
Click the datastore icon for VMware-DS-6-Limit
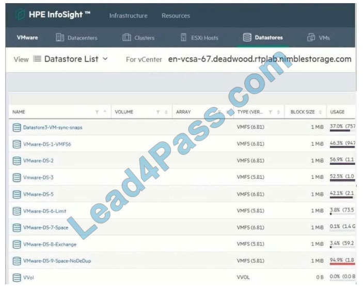(x=17, y=211)
